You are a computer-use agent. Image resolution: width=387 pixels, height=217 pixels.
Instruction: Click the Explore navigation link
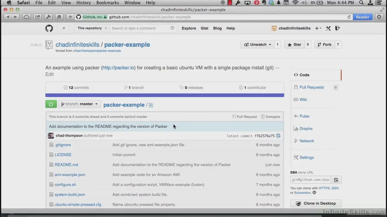click(189, 28)
